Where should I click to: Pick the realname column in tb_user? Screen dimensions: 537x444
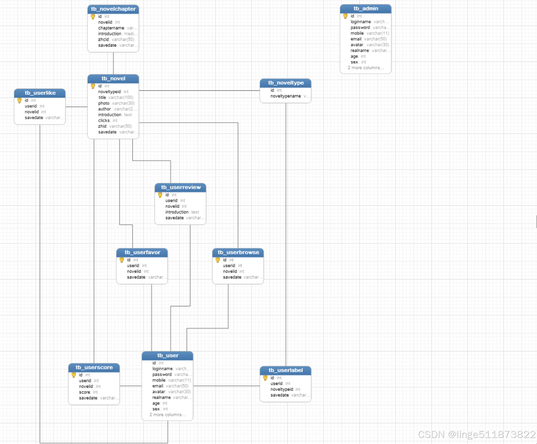[x=172, y=397]
